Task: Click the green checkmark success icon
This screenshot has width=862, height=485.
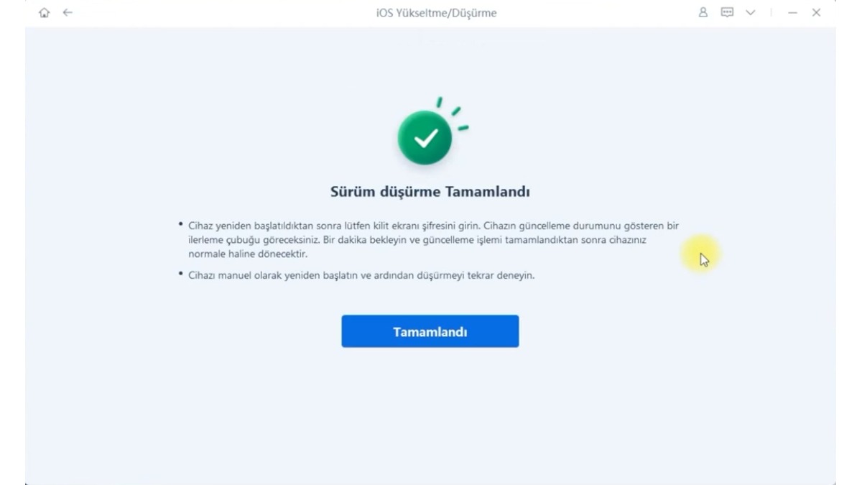Action: tap(425, 139)
